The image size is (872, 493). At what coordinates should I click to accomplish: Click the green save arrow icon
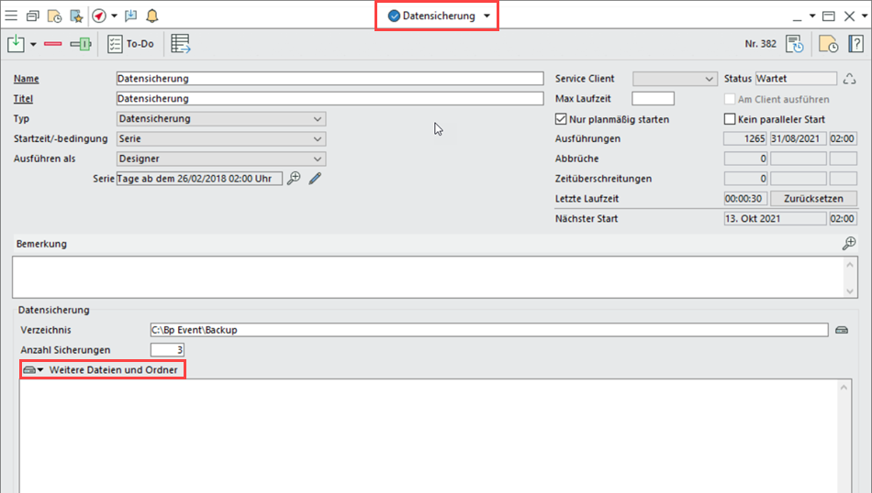click(x=16, y=44)
